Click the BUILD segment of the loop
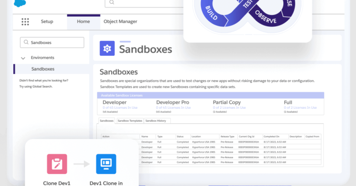This screenshot has height=186, width=356. pos(211,13)
